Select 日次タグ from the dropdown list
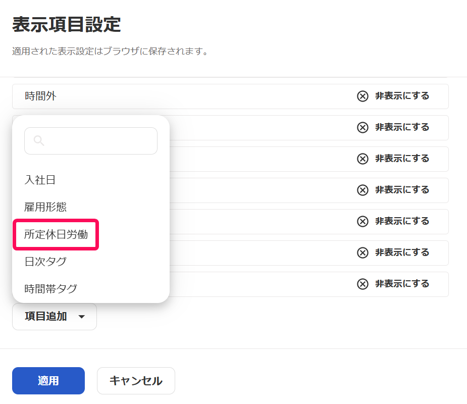467x404 pixels. (x=45, y=262)
